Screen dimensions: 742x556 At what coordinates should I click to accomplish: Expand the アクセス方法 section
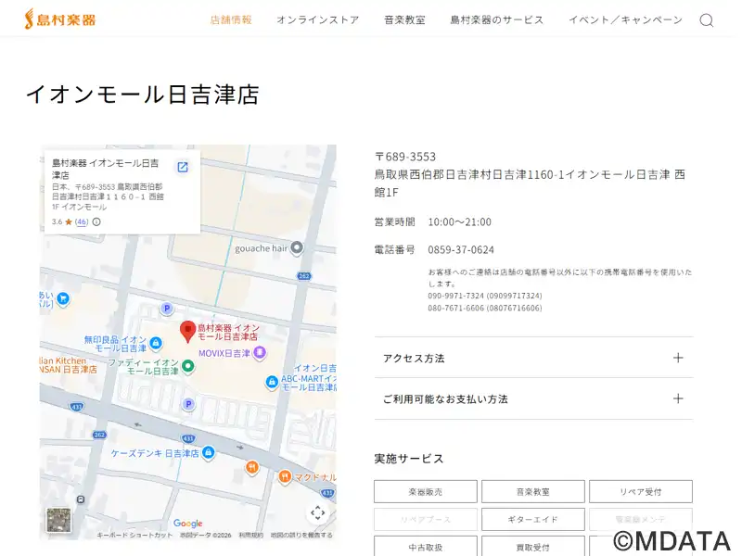point(533,358)
